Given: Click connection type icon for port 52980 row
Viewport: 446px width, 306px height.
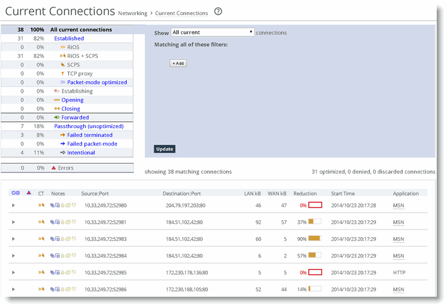Looking at the screenshot, I should click(41, 205).
